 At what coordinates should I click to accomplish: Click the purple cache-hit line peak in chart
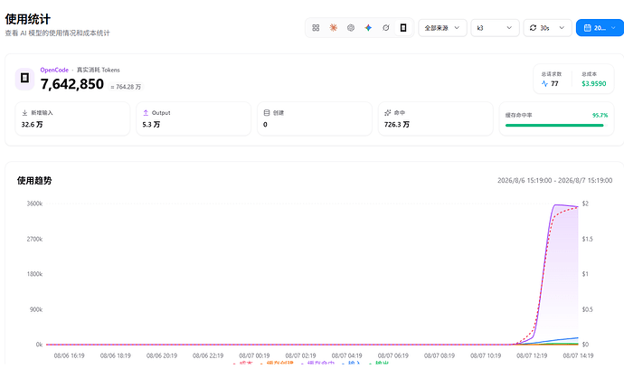pos(557,205)
